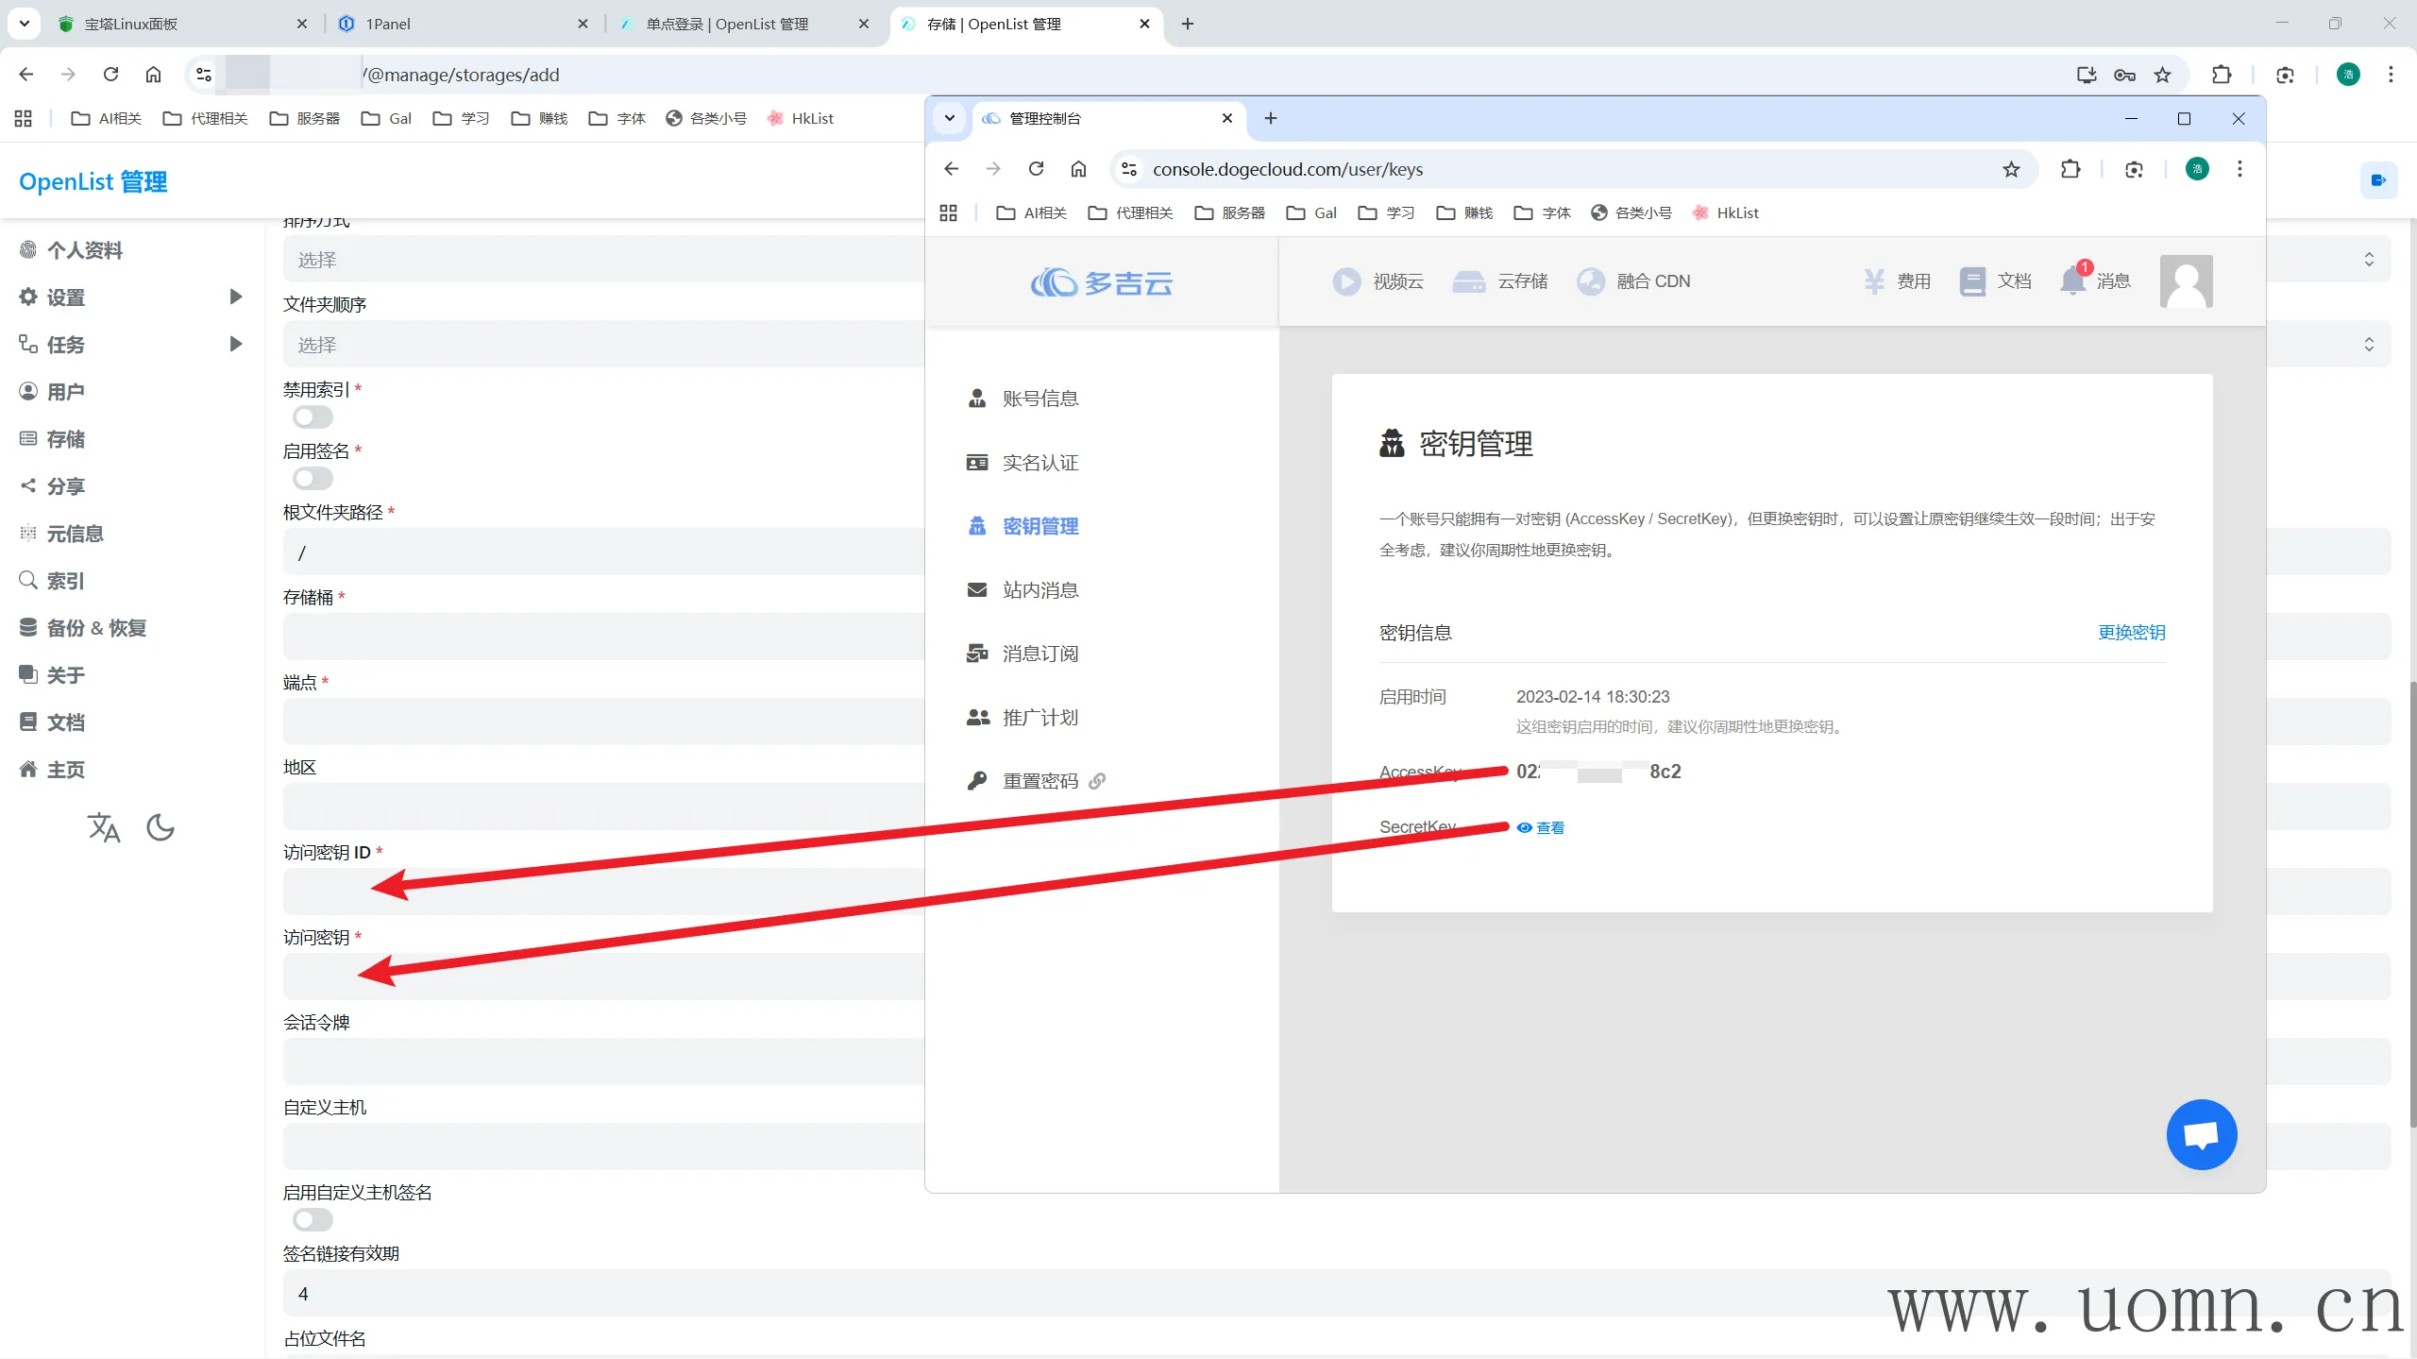The height and width of the screenshot is (1359, 2417).
Task: Open the blue chat support bubble
Action: coord(2201,1134)
